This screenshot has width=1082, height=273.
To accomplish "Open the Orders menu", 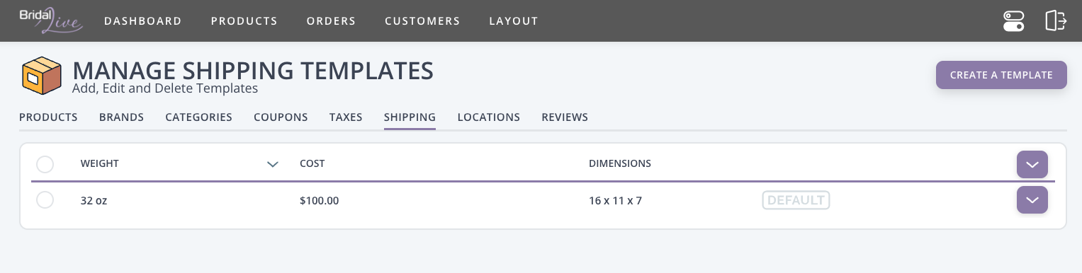I will [x=331, y=21].
